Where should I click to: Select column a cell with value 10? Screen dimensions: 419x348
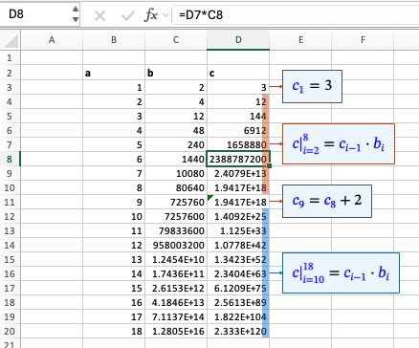click(x=114, y=216)
